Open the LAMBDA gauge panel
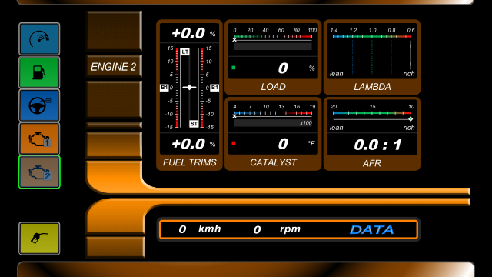The image size is (492, 277). (x=372, y=57)
